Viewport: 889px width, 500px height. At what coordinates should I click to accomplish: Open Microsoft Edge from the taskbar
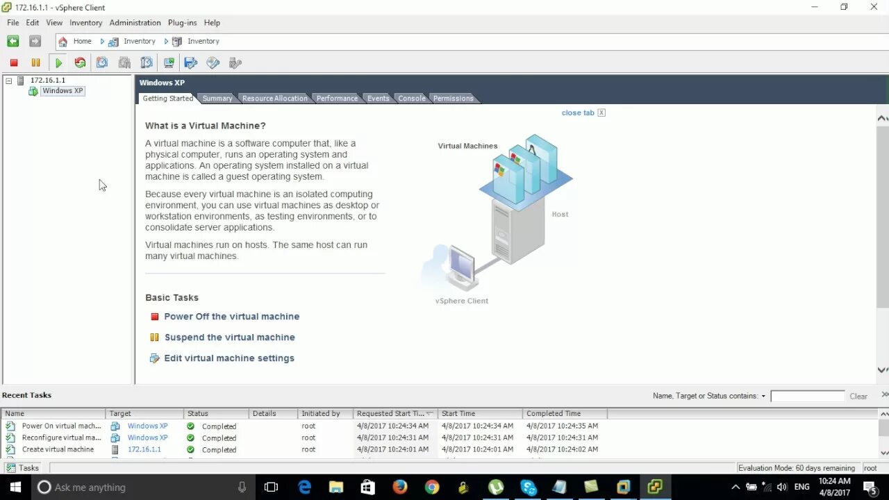304,487
